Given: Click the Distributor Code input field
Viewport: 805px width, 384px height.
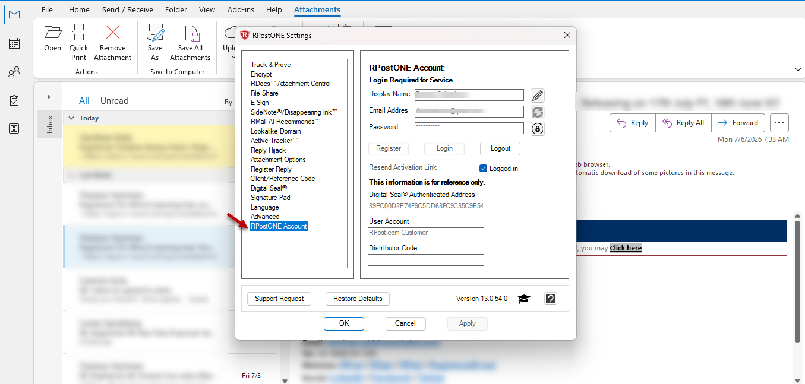Looking at the screenshot, I should [x=426, y=260].
